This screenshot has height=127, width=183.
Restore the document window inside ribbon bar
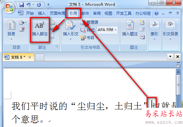tap(170, 13)
